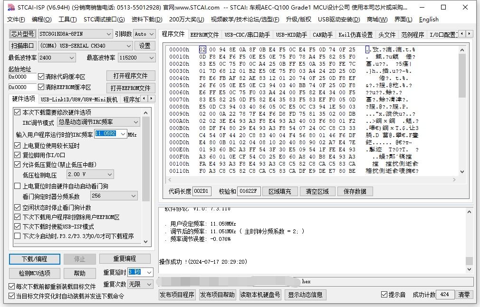Click hex byte 02 at address 00000h

point(202,50)
